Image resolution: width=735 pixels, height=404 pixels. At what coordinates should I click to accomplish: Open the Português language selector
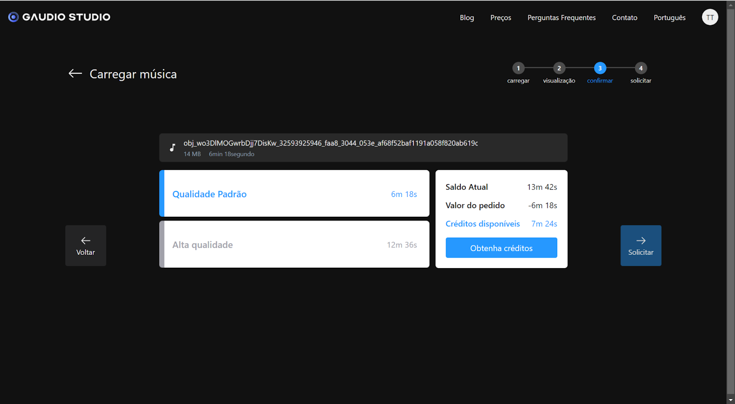(669, 17)
